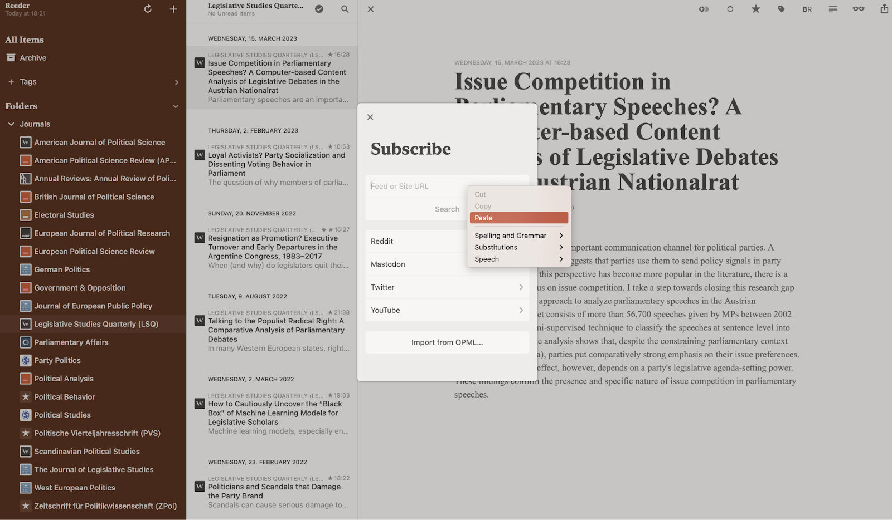Click the BR Bionic Reading icon
892x520 pixels.
pyautogui.click(x=807, y=9)
